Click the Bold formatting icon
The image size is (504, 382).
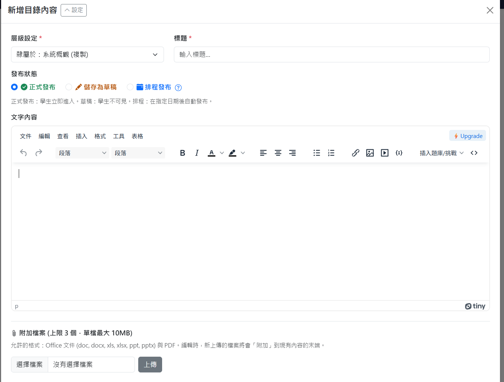[182, 153]
